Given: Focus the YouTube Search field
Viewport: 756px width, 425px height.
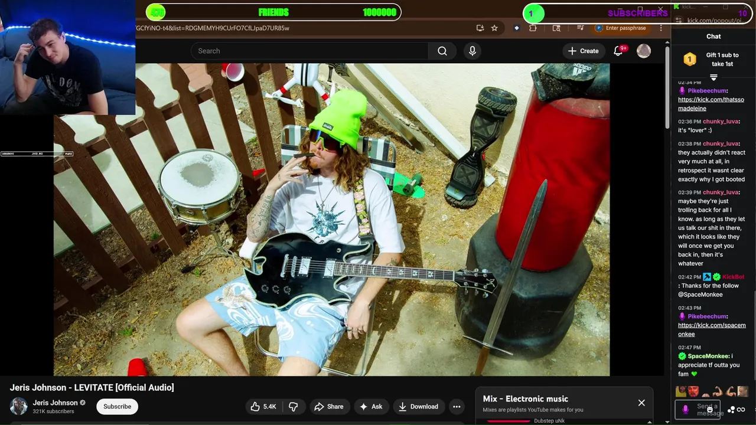Looking at the screenshot, I should point(309,51).
